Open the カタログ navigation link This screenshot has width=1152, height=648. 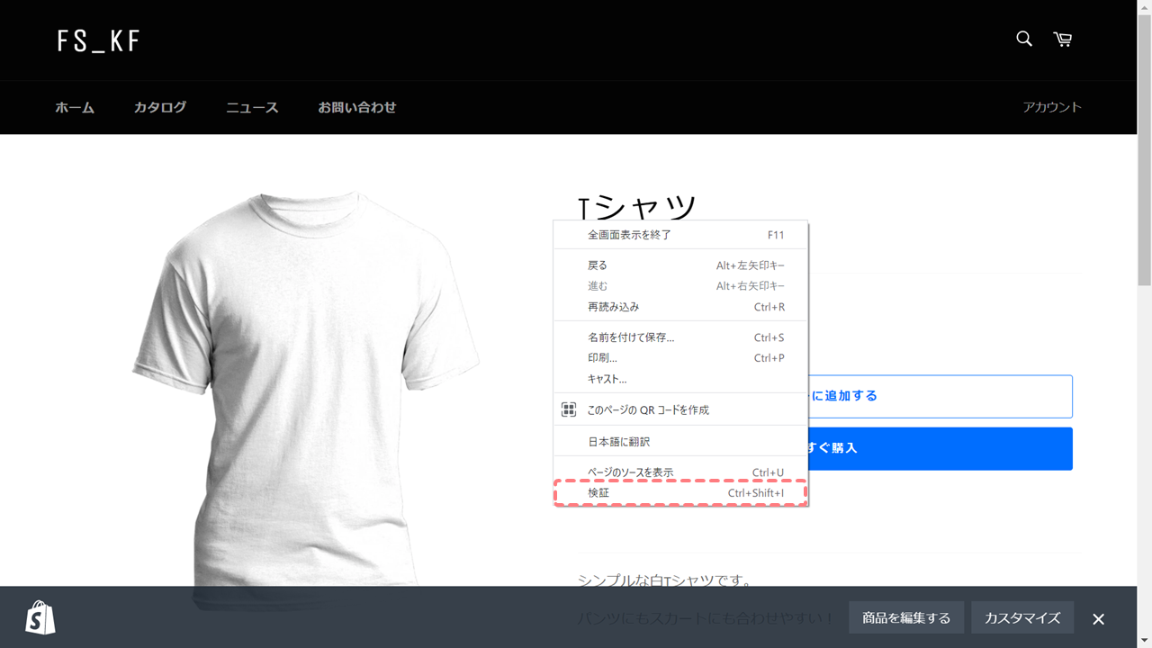tap(160, 107)
